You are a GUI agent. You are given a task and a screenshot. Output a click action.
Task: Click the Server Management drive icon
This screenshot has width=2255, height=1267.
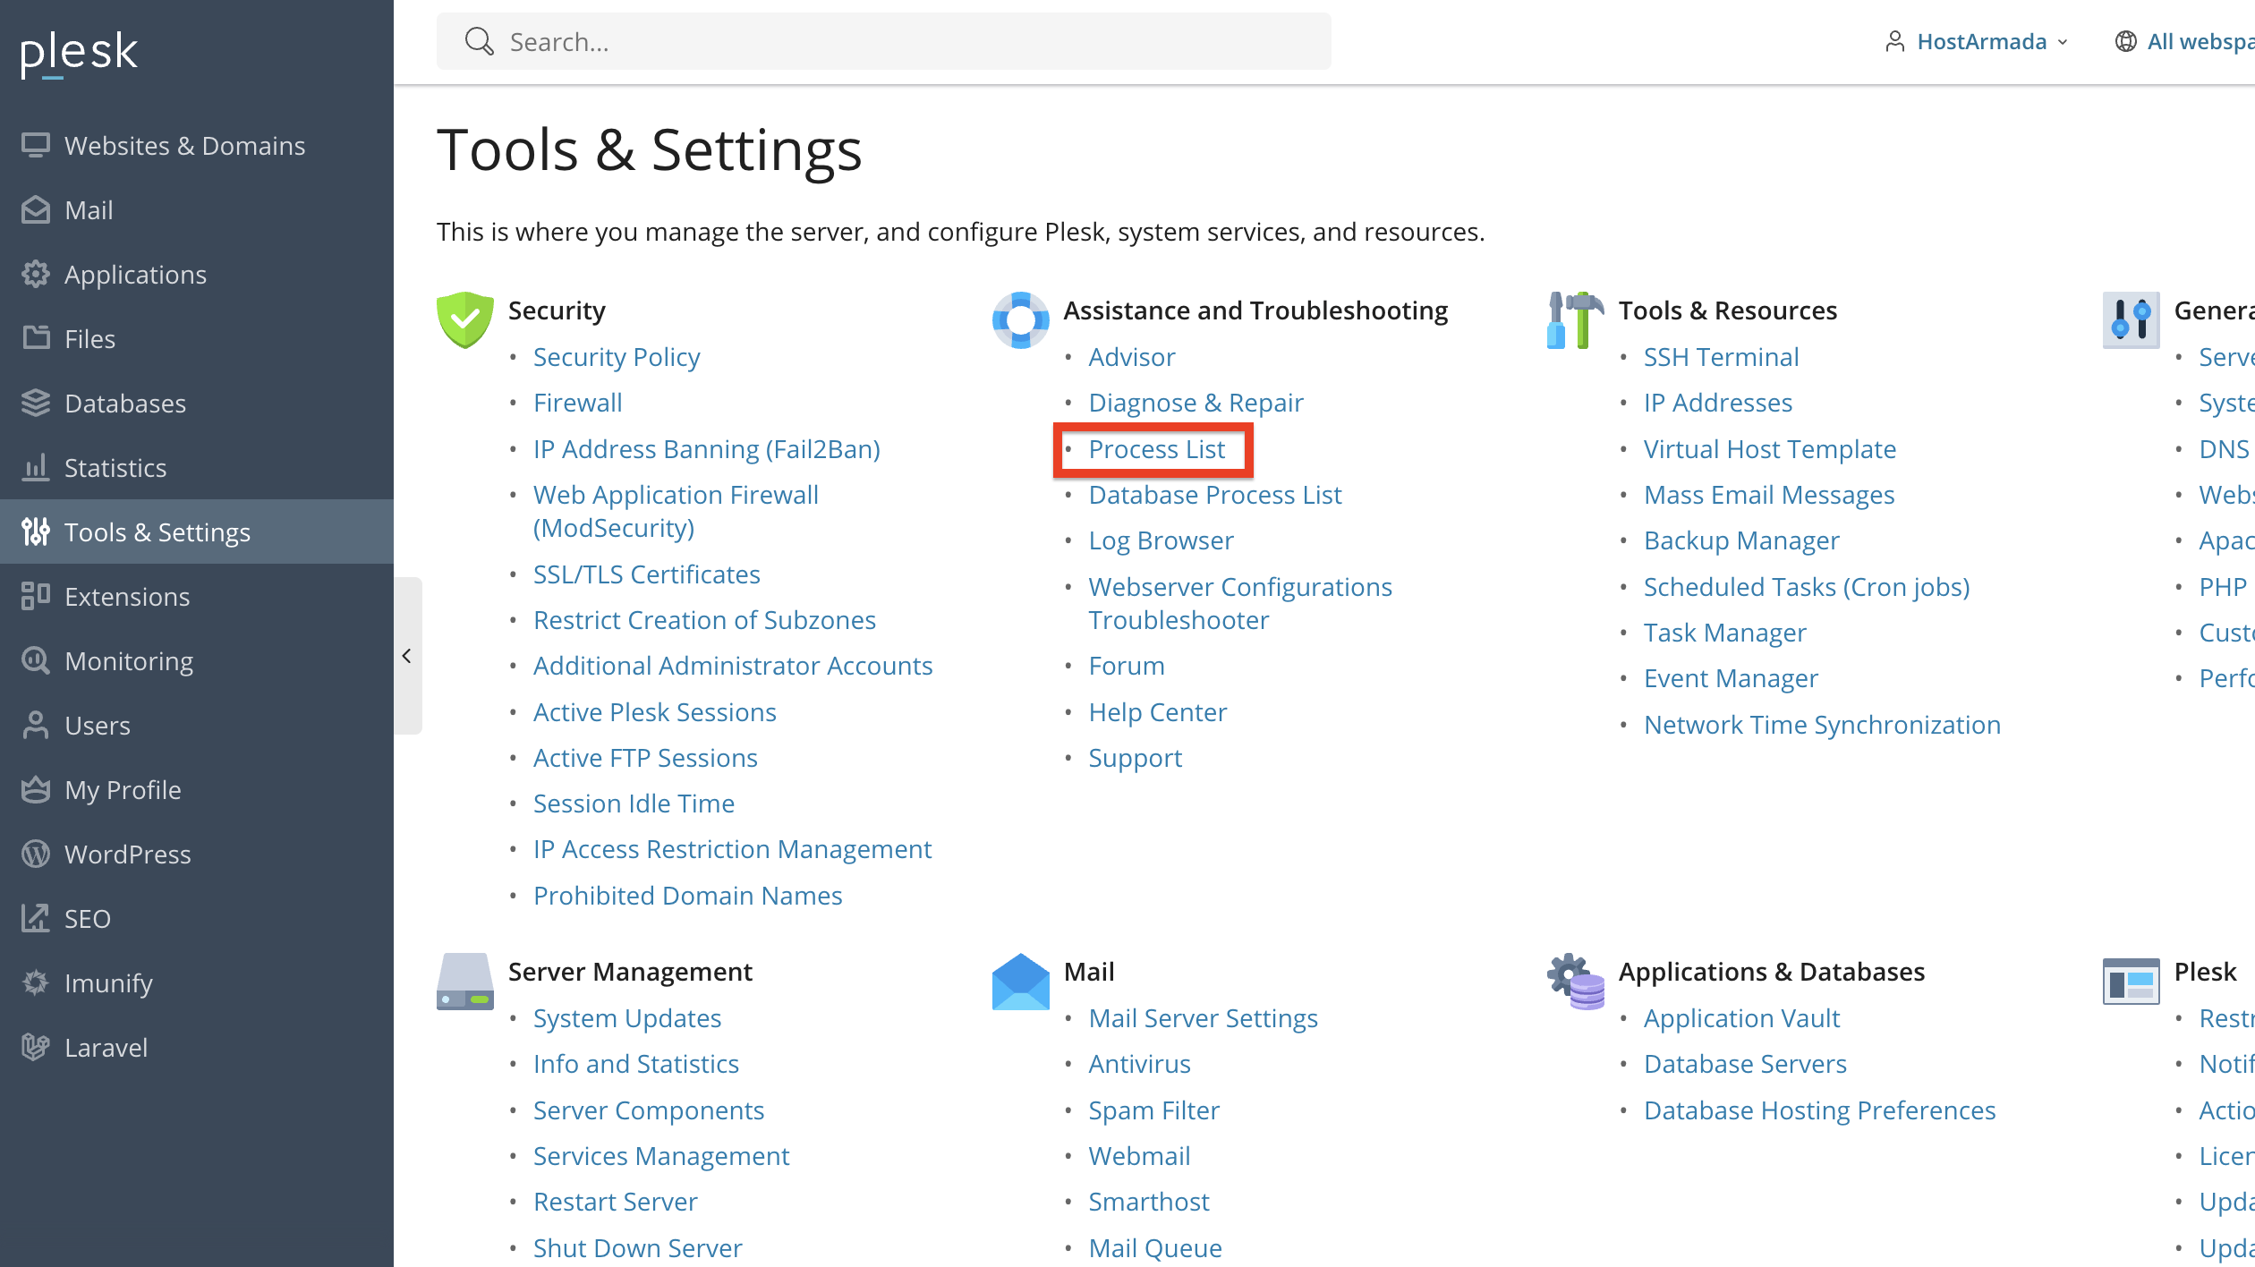[x=465, y=982]
